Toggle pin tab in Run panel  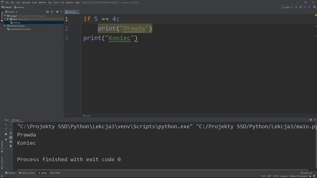(x=6, y=139)
